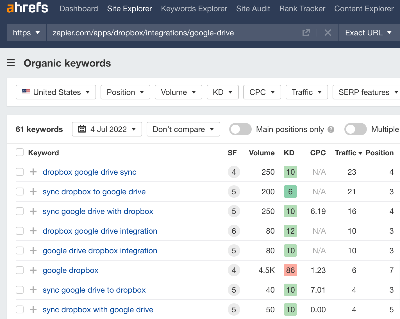Open the target URL in a new tab
Image resolution: width=400 pixels, height=319 pixels.
point(306,33)
